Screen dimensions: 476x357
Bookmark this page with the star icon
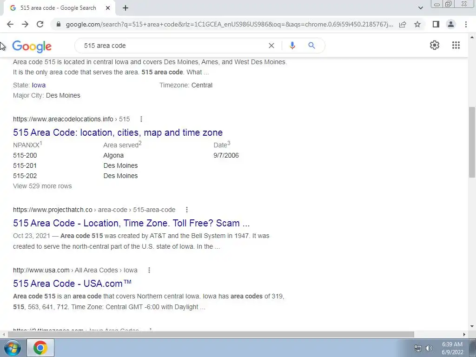[417, 24]
